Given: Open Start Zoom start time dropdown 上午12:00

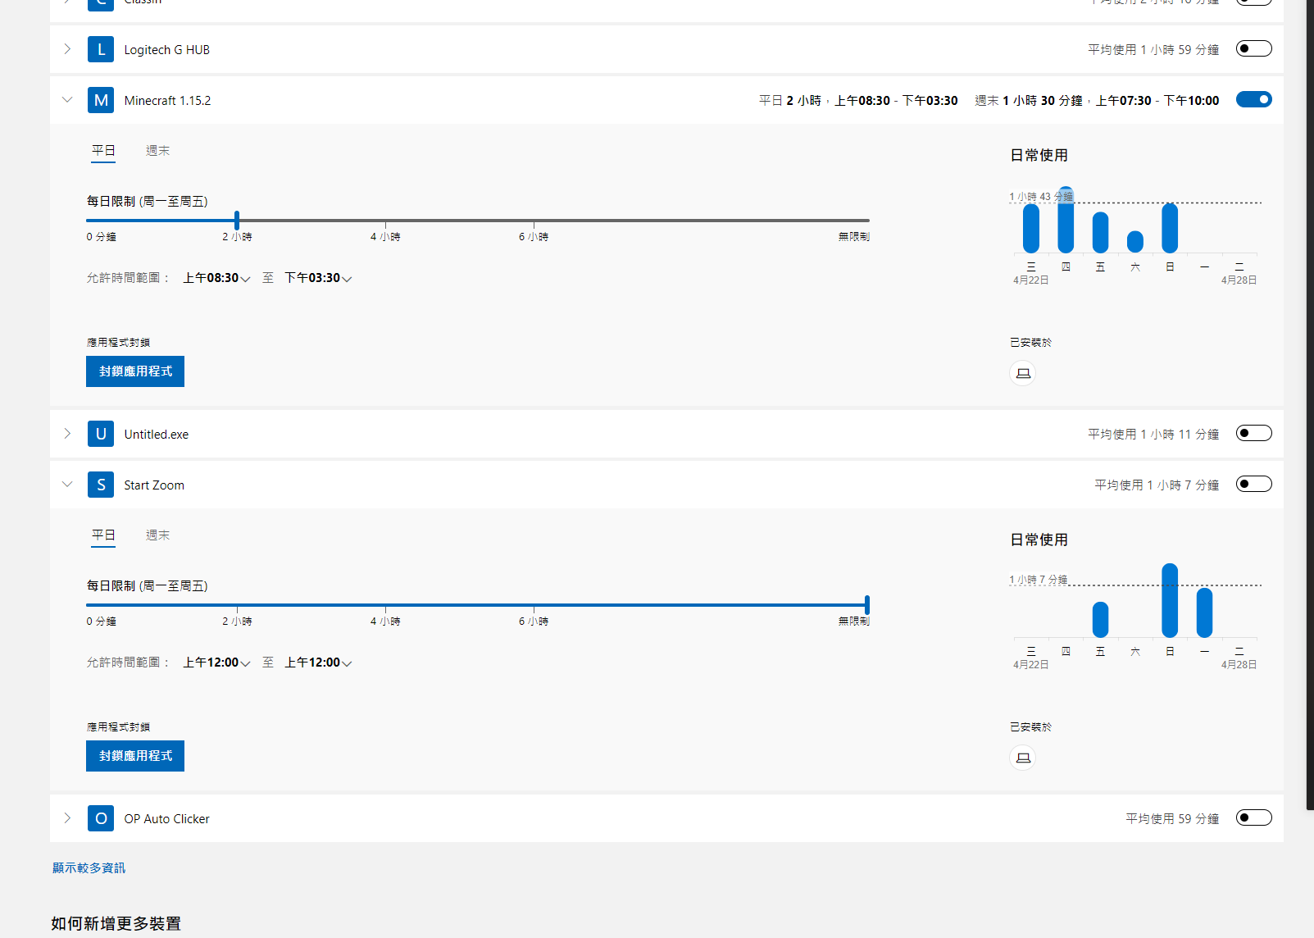Looking at the screenshot, I should tap(216, 663).
